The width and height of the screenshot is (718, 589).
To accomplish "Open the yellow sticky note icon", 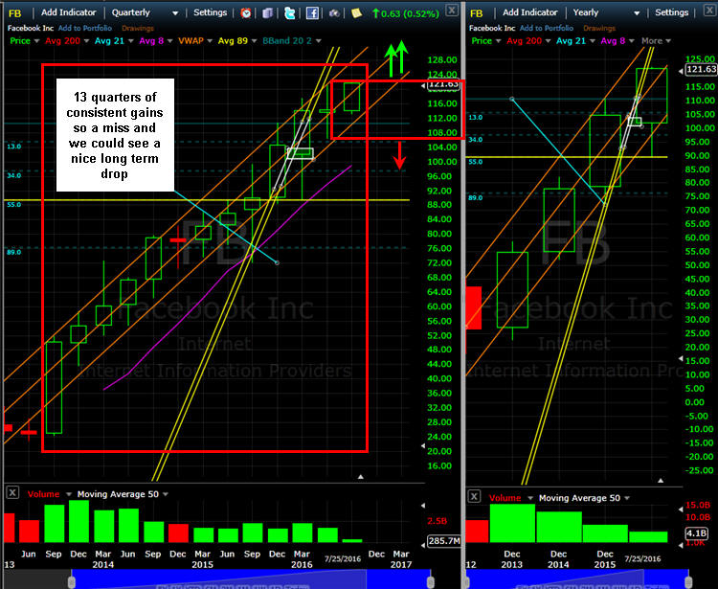I will 357,13.
